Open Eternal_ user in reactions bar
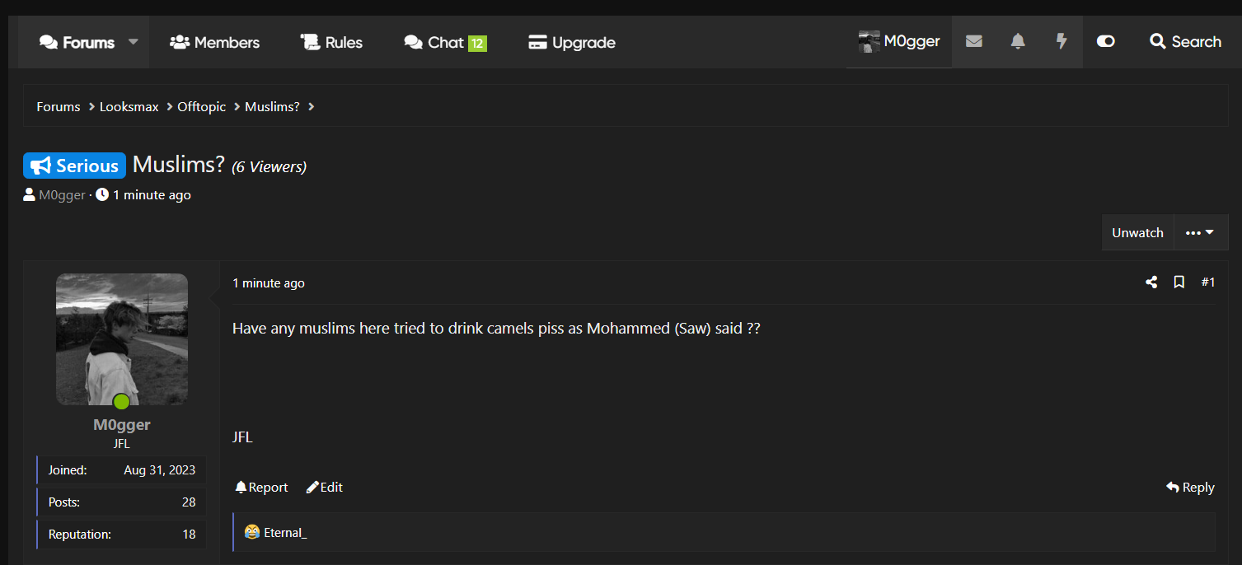Viewport: 1242px width, 565px height. (x=285, y=533)
